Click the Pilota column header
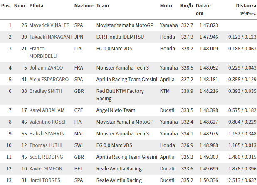257x185 pixels. pos(37,6)
